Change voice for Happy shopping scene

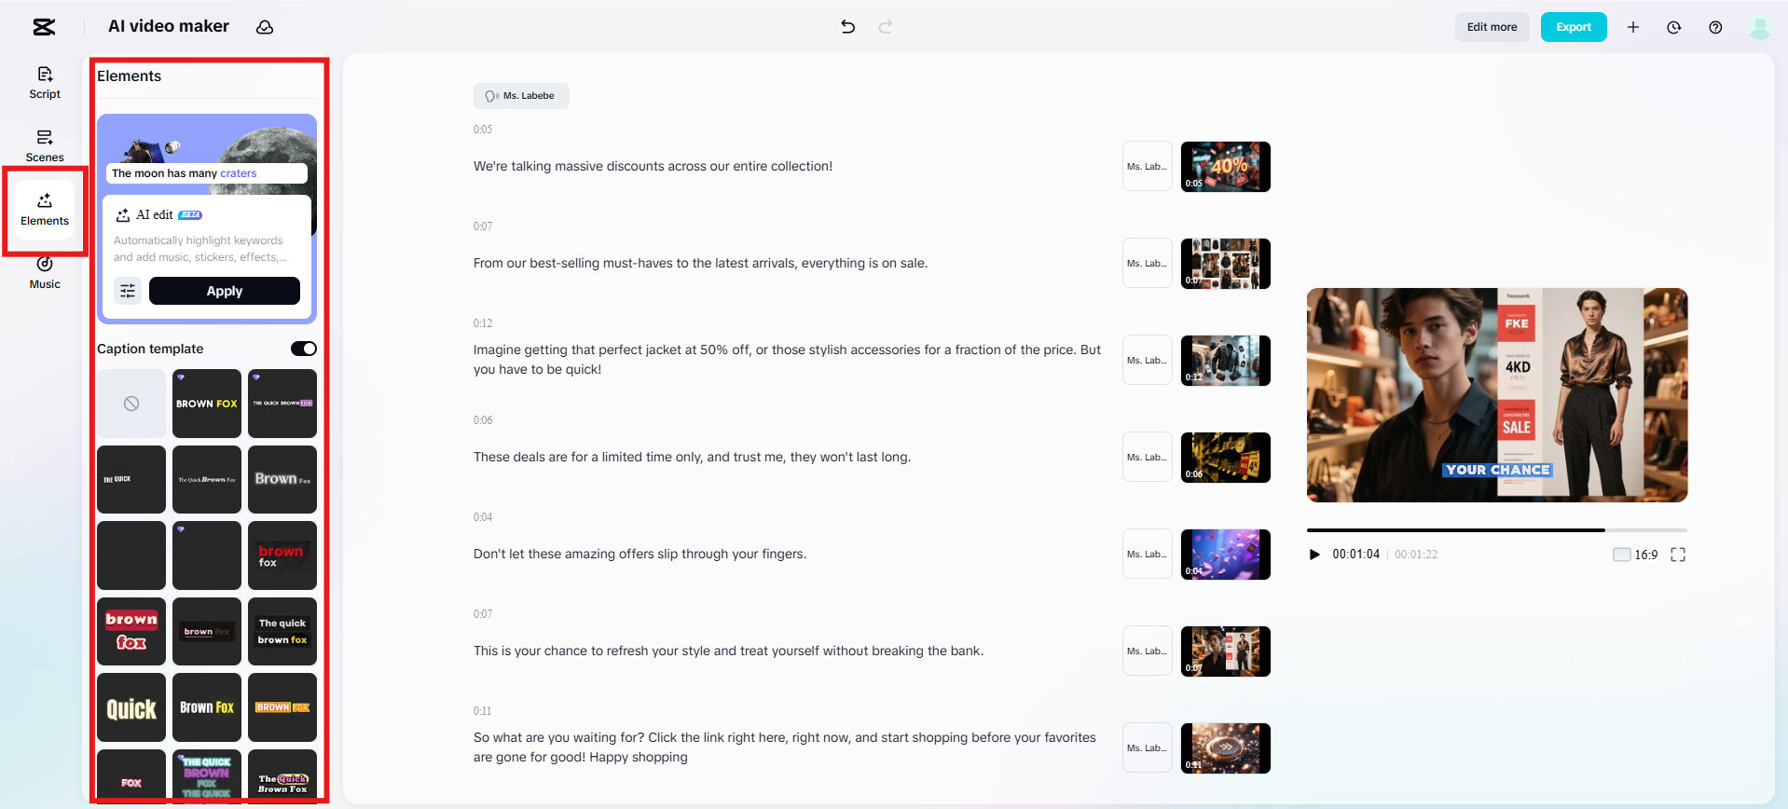[1148, 748]
